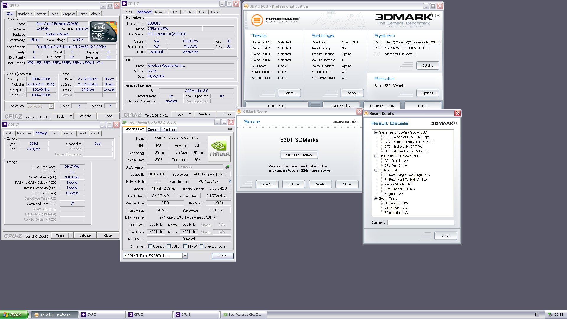Click the Result Details title bar icon

366,113
